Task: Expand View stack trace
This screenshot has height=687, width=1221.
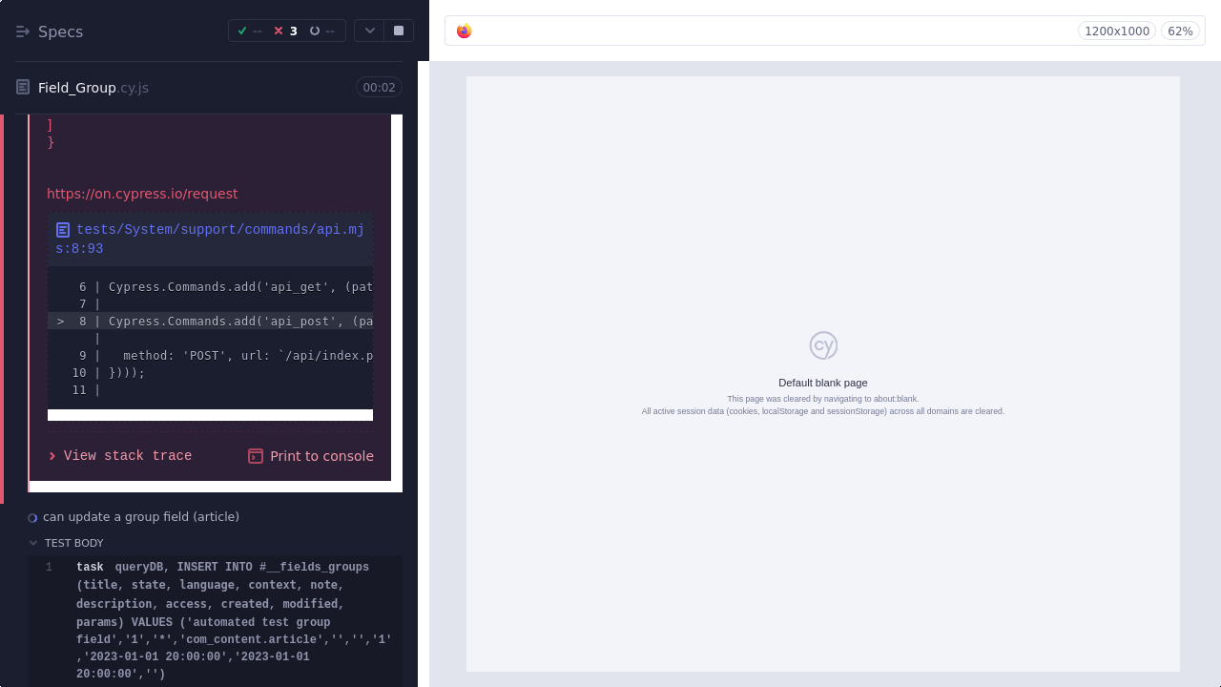Action: pyautogui.click(x=120, y=456)
